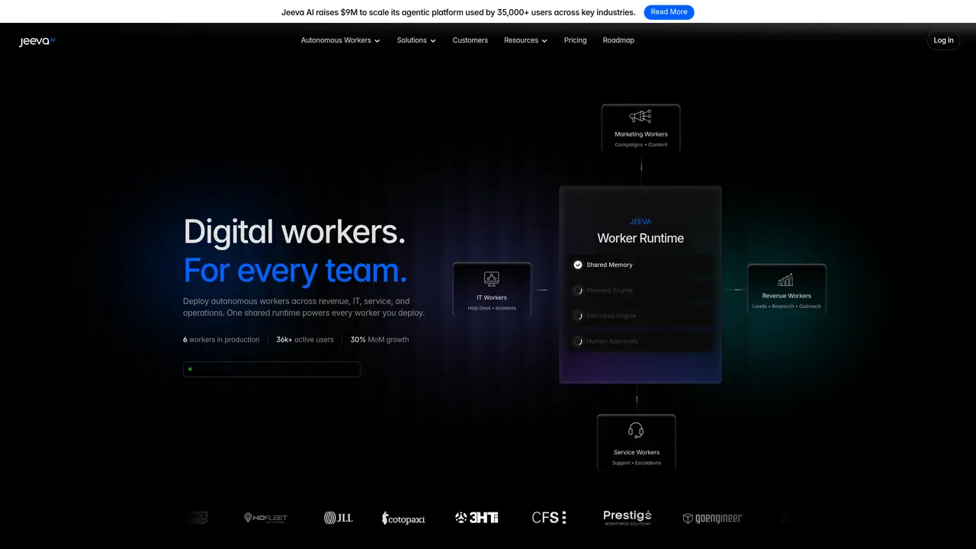The image size is (976, 549).
Task: Click the '6 workers in production' stat
Action: coord(221,339)
